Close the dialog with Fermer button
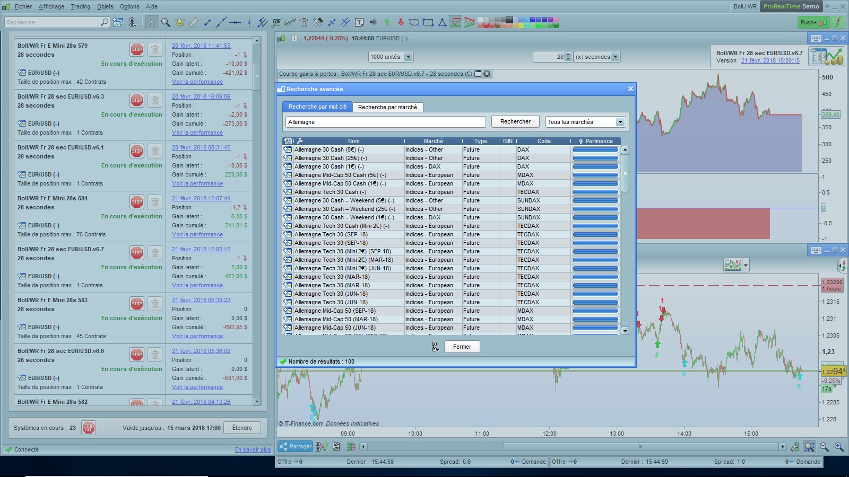The width and height of the screenshot is (849, 477). (462, 347)
